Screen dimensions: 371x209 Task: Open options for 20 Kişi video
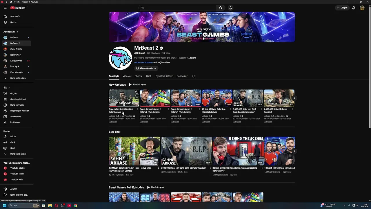pos(262,168)
